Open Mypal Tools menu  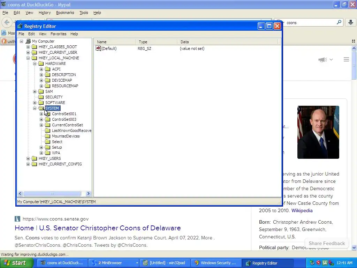84,13
